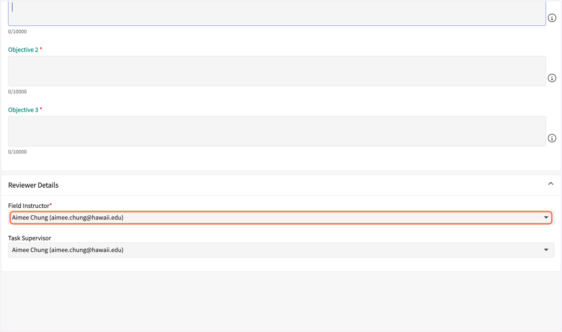Collapse the Reviewer Details section
Screen dimensions: 562x332
tap(551, 184)
